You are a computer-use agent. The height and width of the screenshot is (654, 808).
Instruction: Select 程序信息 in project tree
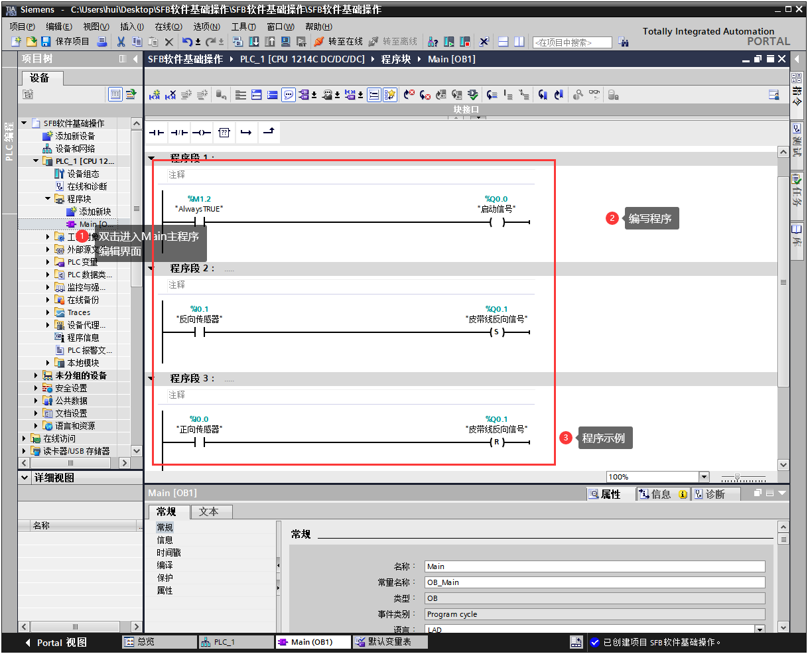(x=77, y=338)
